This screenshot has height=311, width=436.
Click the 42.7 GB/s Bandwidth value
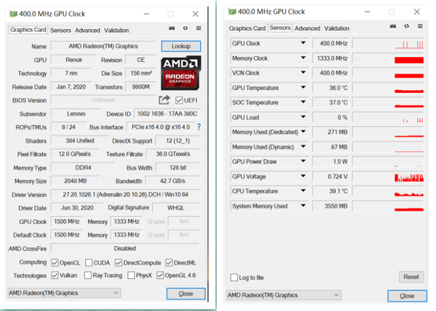coord(173,181)
